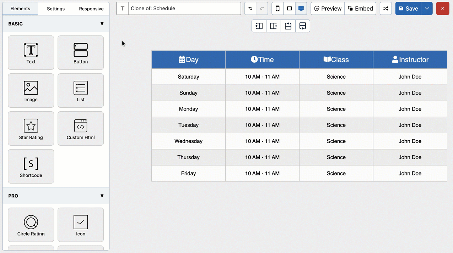Select the Friday cell

[x=188, y=174]
